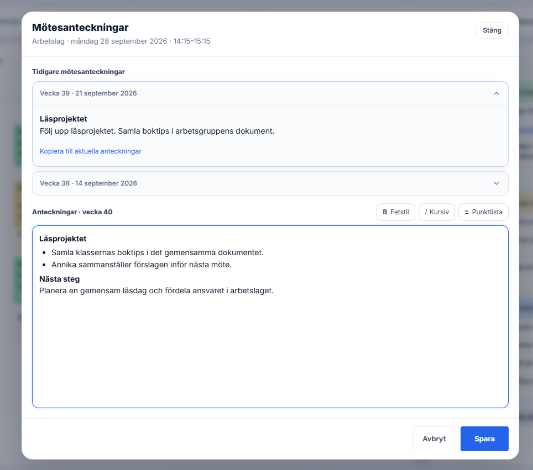Click into the vecka 40 notes editor
The height and width of the screenshot is (470, 533).
click(x=270, y=316)
